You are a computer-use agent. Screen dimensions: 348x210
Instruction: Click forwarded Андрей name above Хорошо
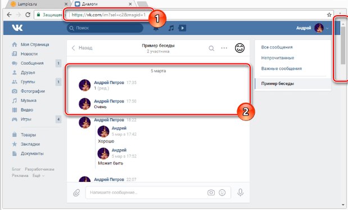(x=119, y=128)
